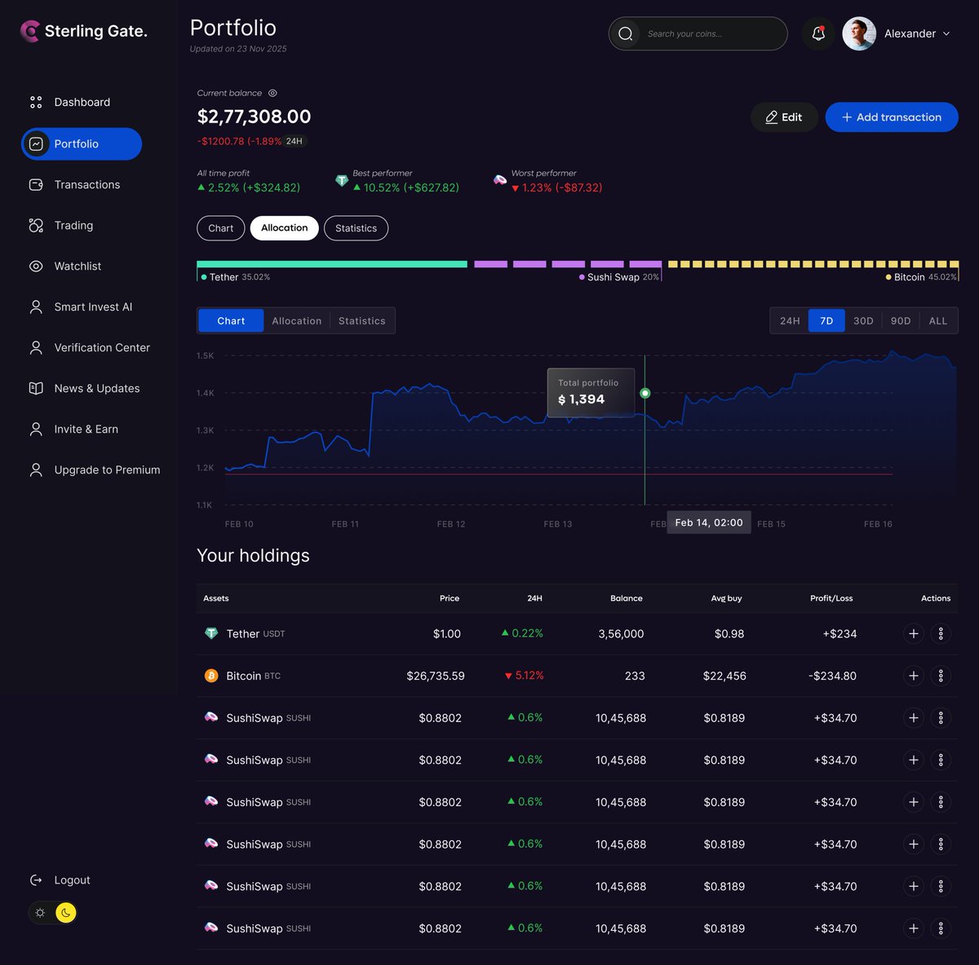Click plus icon in last SushiSwap row

point(914,928)
